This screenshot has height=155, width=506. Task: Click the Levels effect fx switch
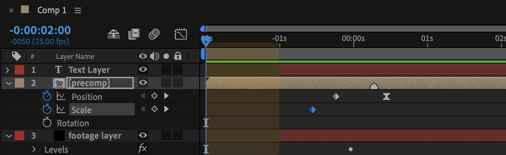coord(143,148)
